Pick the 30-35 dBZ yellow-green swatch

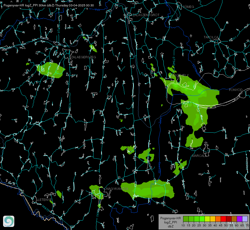(207, 219)
